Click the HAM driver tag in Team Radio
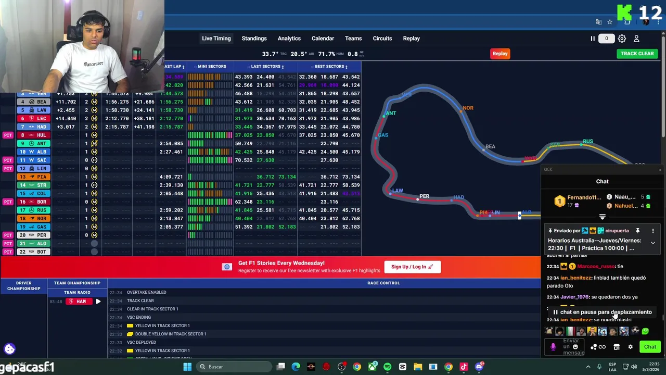This screenshot has height=375, width=666. (x=78, y=302)
